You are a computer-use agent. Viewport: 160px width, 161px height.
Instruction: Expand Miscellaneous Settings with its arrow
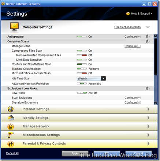point(148,135)
